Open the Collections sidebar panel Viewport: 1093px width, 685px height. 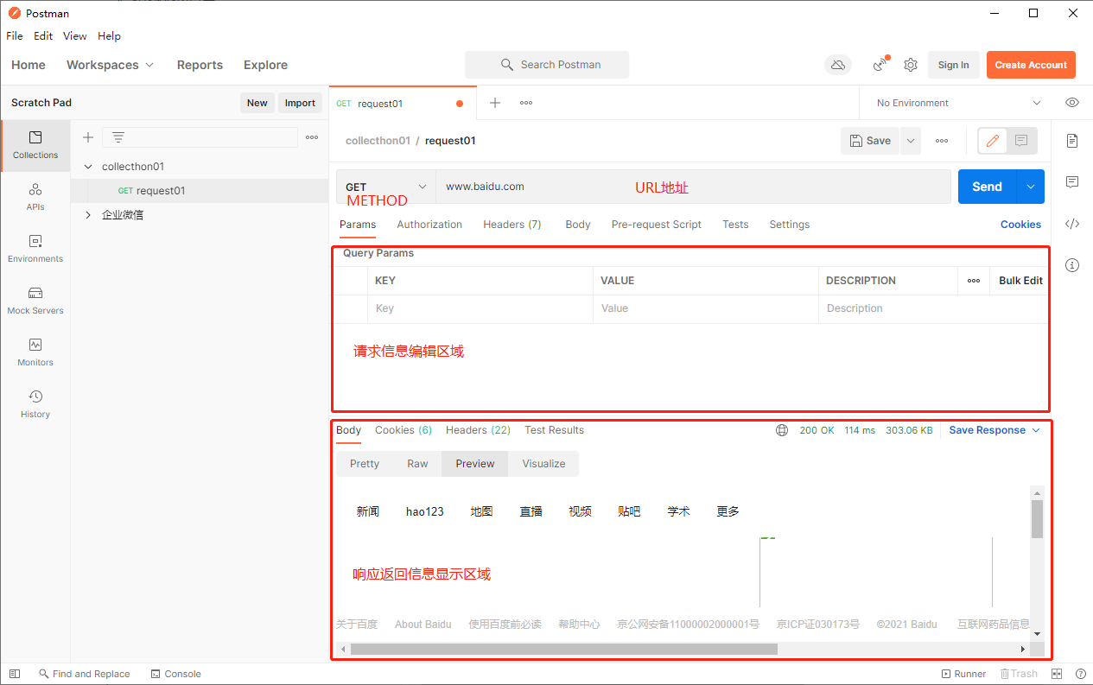(x=35, y=145)
